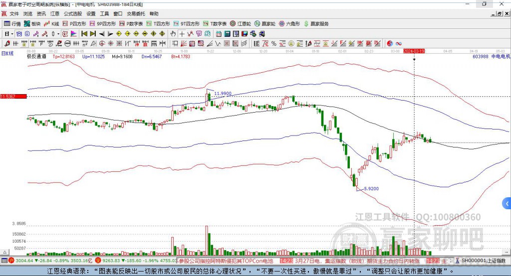This screenshot has height=276, width=511.
Task: Click the Md=9.1608 value
Action: pos(122,56)
